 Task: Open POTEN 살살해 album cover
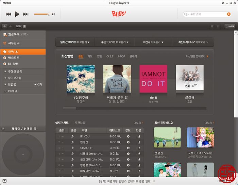point(190,78)
